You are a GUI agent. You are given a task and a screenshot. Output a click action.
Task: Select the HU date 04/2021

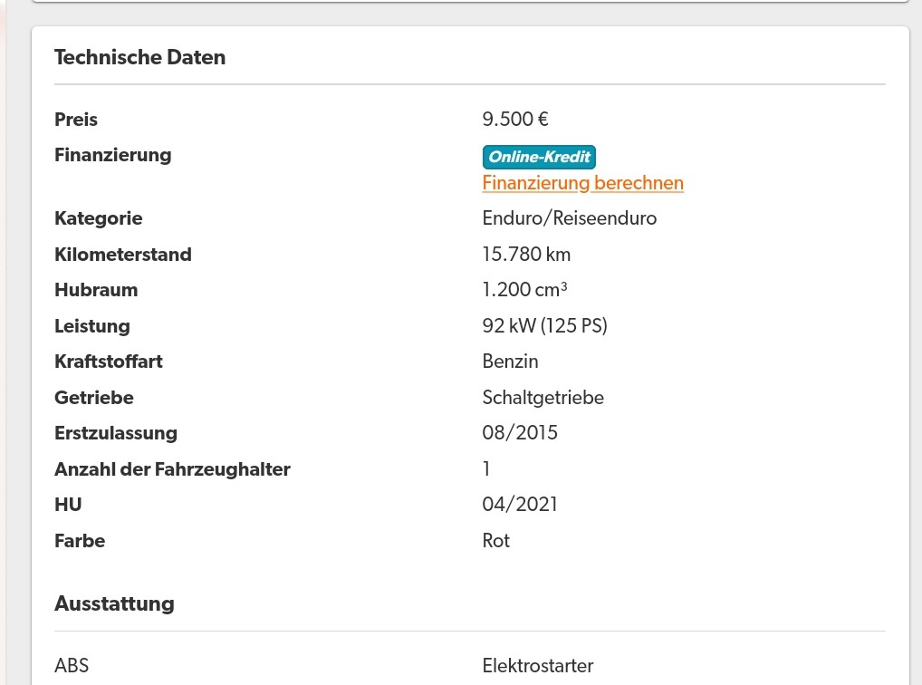pos(520,505)
